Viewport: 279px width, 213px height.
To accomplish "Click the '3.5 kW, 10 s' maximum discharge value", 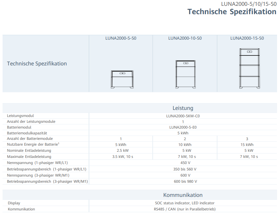I will click(x=121, y=157).
